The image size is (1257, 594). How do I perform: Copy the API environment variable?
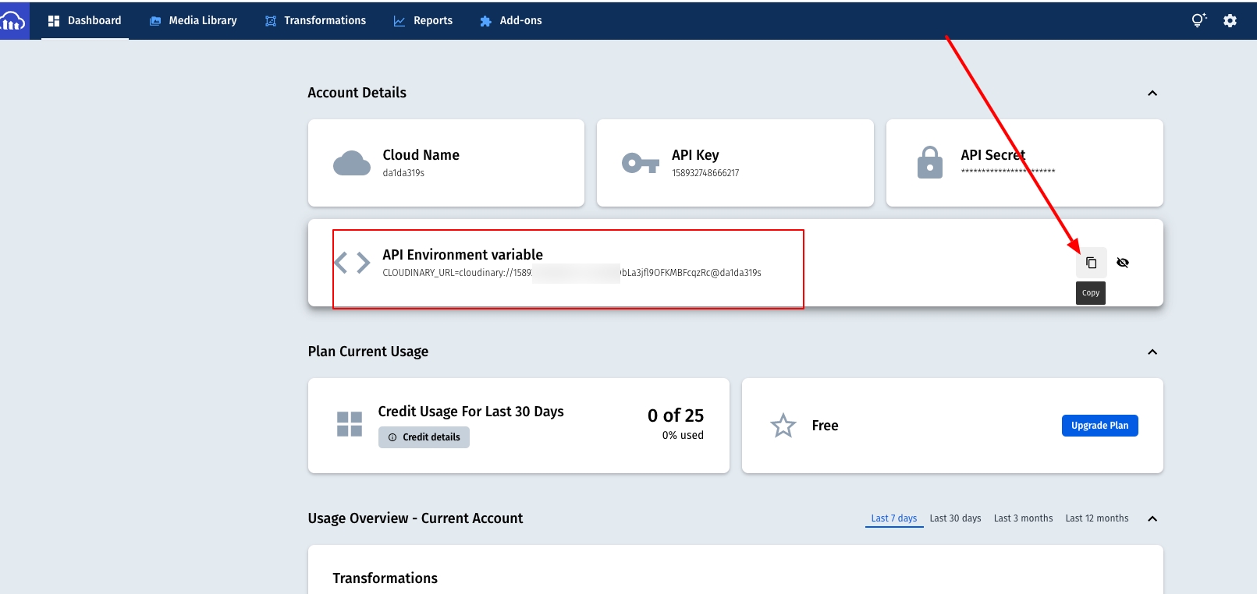[x=1091, y=263]
